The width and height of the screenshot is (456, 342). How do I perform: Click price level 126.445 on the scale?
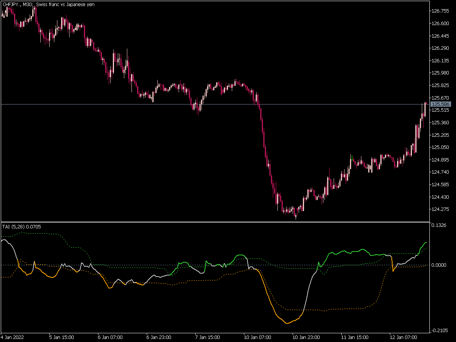point(441,36)
